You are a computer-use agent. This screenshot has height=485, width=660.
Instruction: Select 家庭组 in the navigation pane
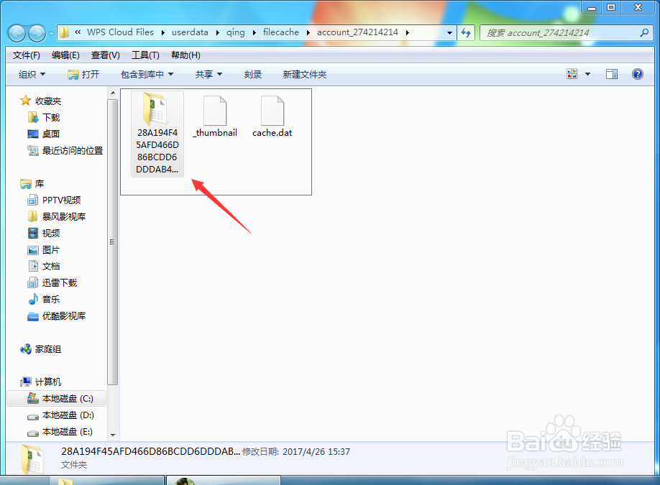[41, 349]
